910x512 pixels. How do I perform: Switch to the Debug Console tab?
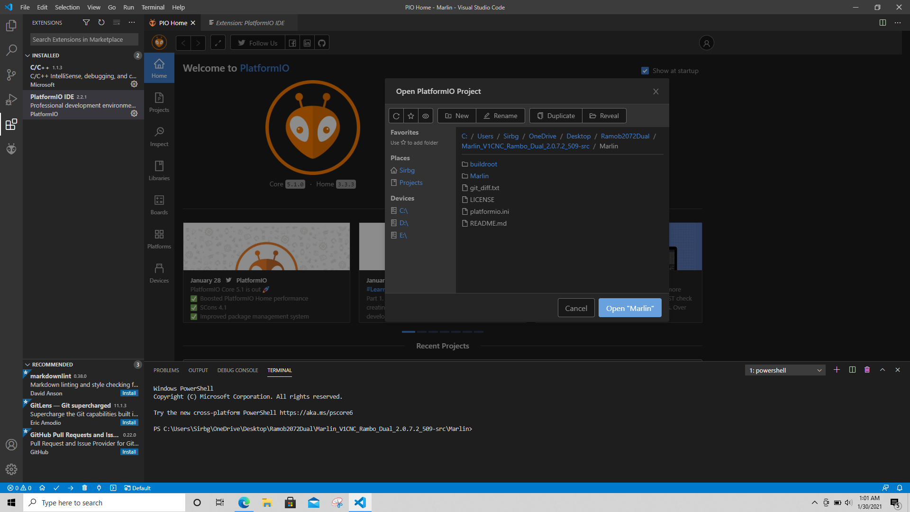237,370
